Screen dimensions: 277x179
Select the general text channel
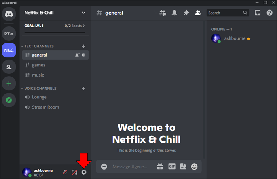click(55, 55)
